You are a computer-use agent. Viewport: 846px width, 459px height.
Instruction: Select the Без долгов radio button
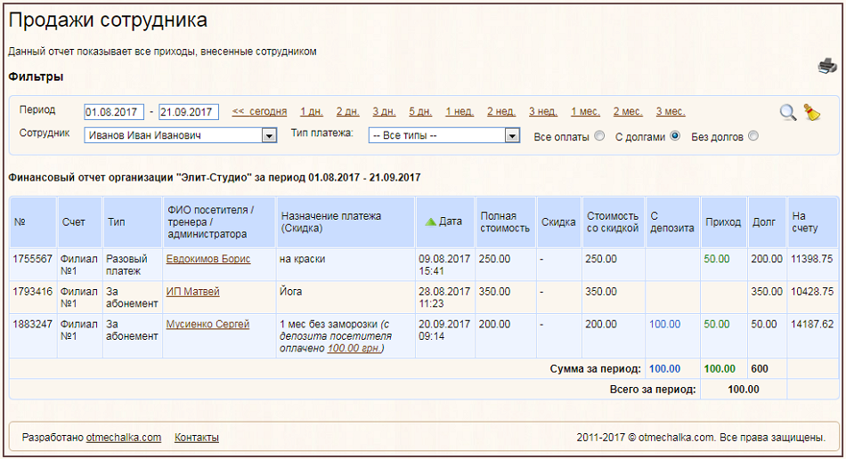click(x=753, y=136)
